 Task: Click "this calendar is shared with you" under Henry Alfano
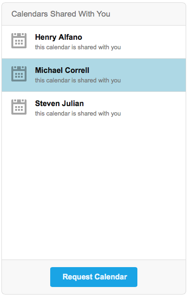pyautogui.click(x=78, y=47)
